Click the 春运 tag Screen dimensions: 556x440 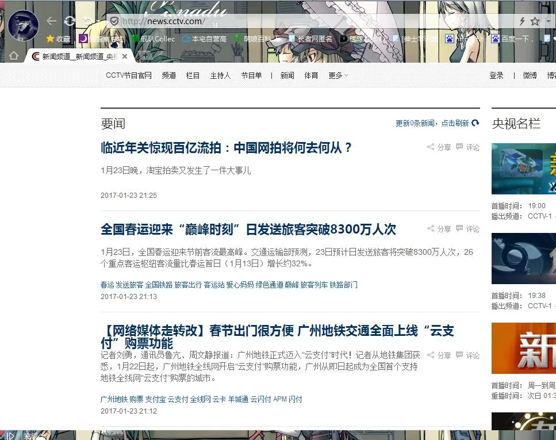[107, 285]
